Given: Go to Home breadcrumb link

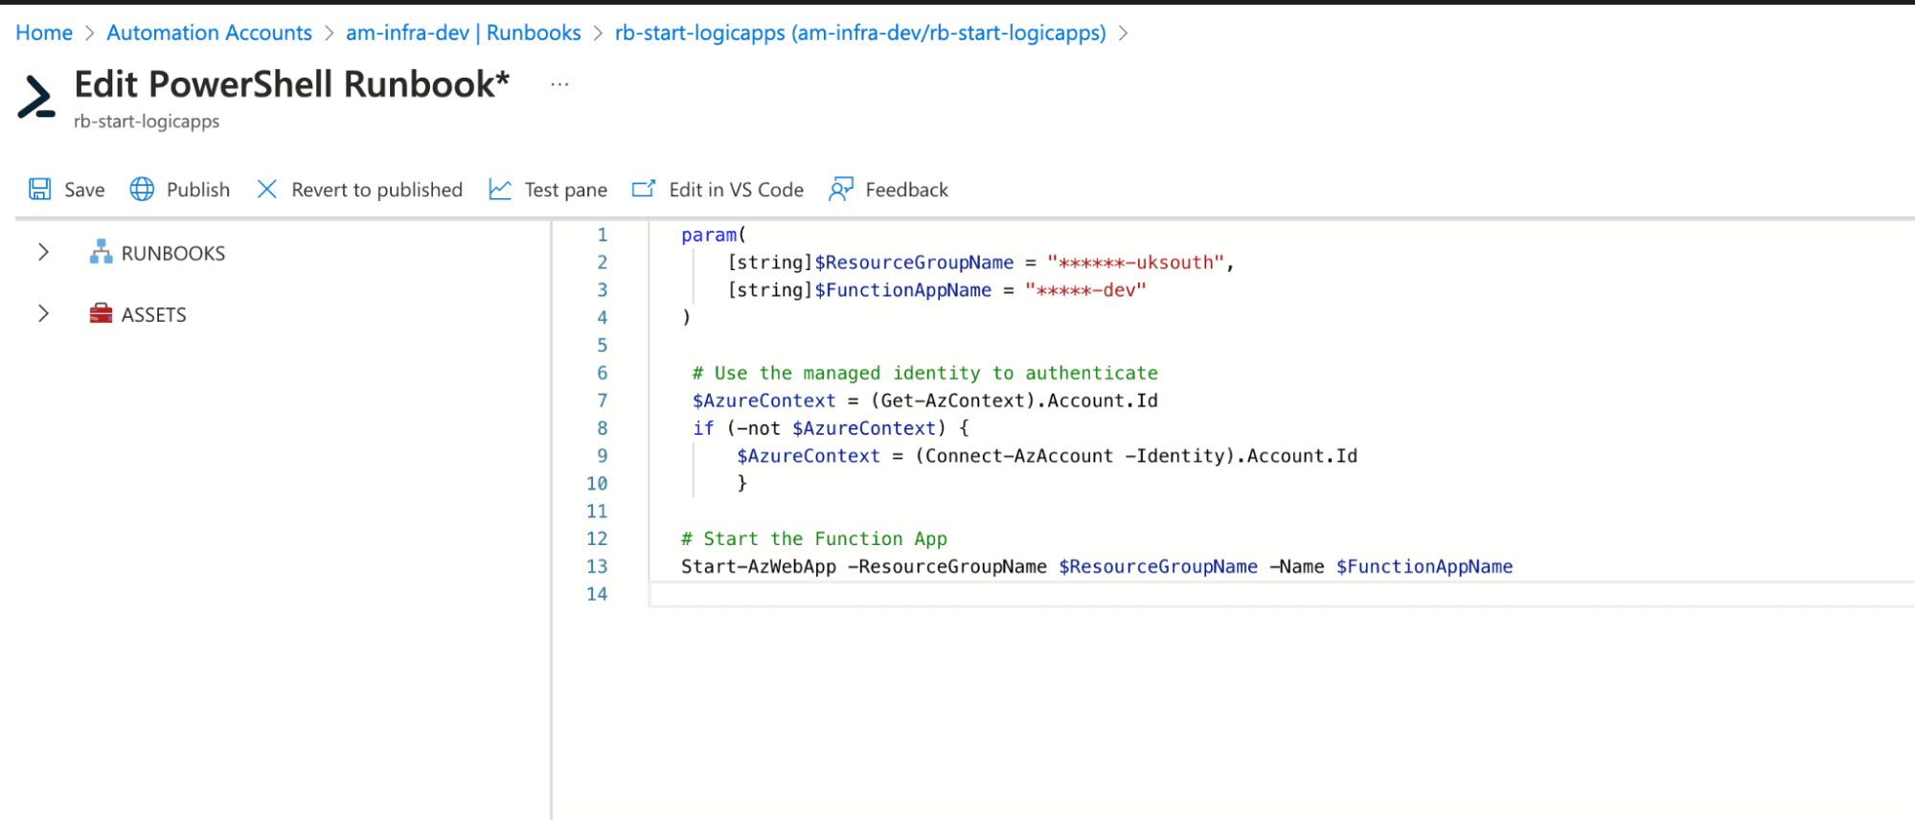Looking at the screenshot, I should point(44,33).
